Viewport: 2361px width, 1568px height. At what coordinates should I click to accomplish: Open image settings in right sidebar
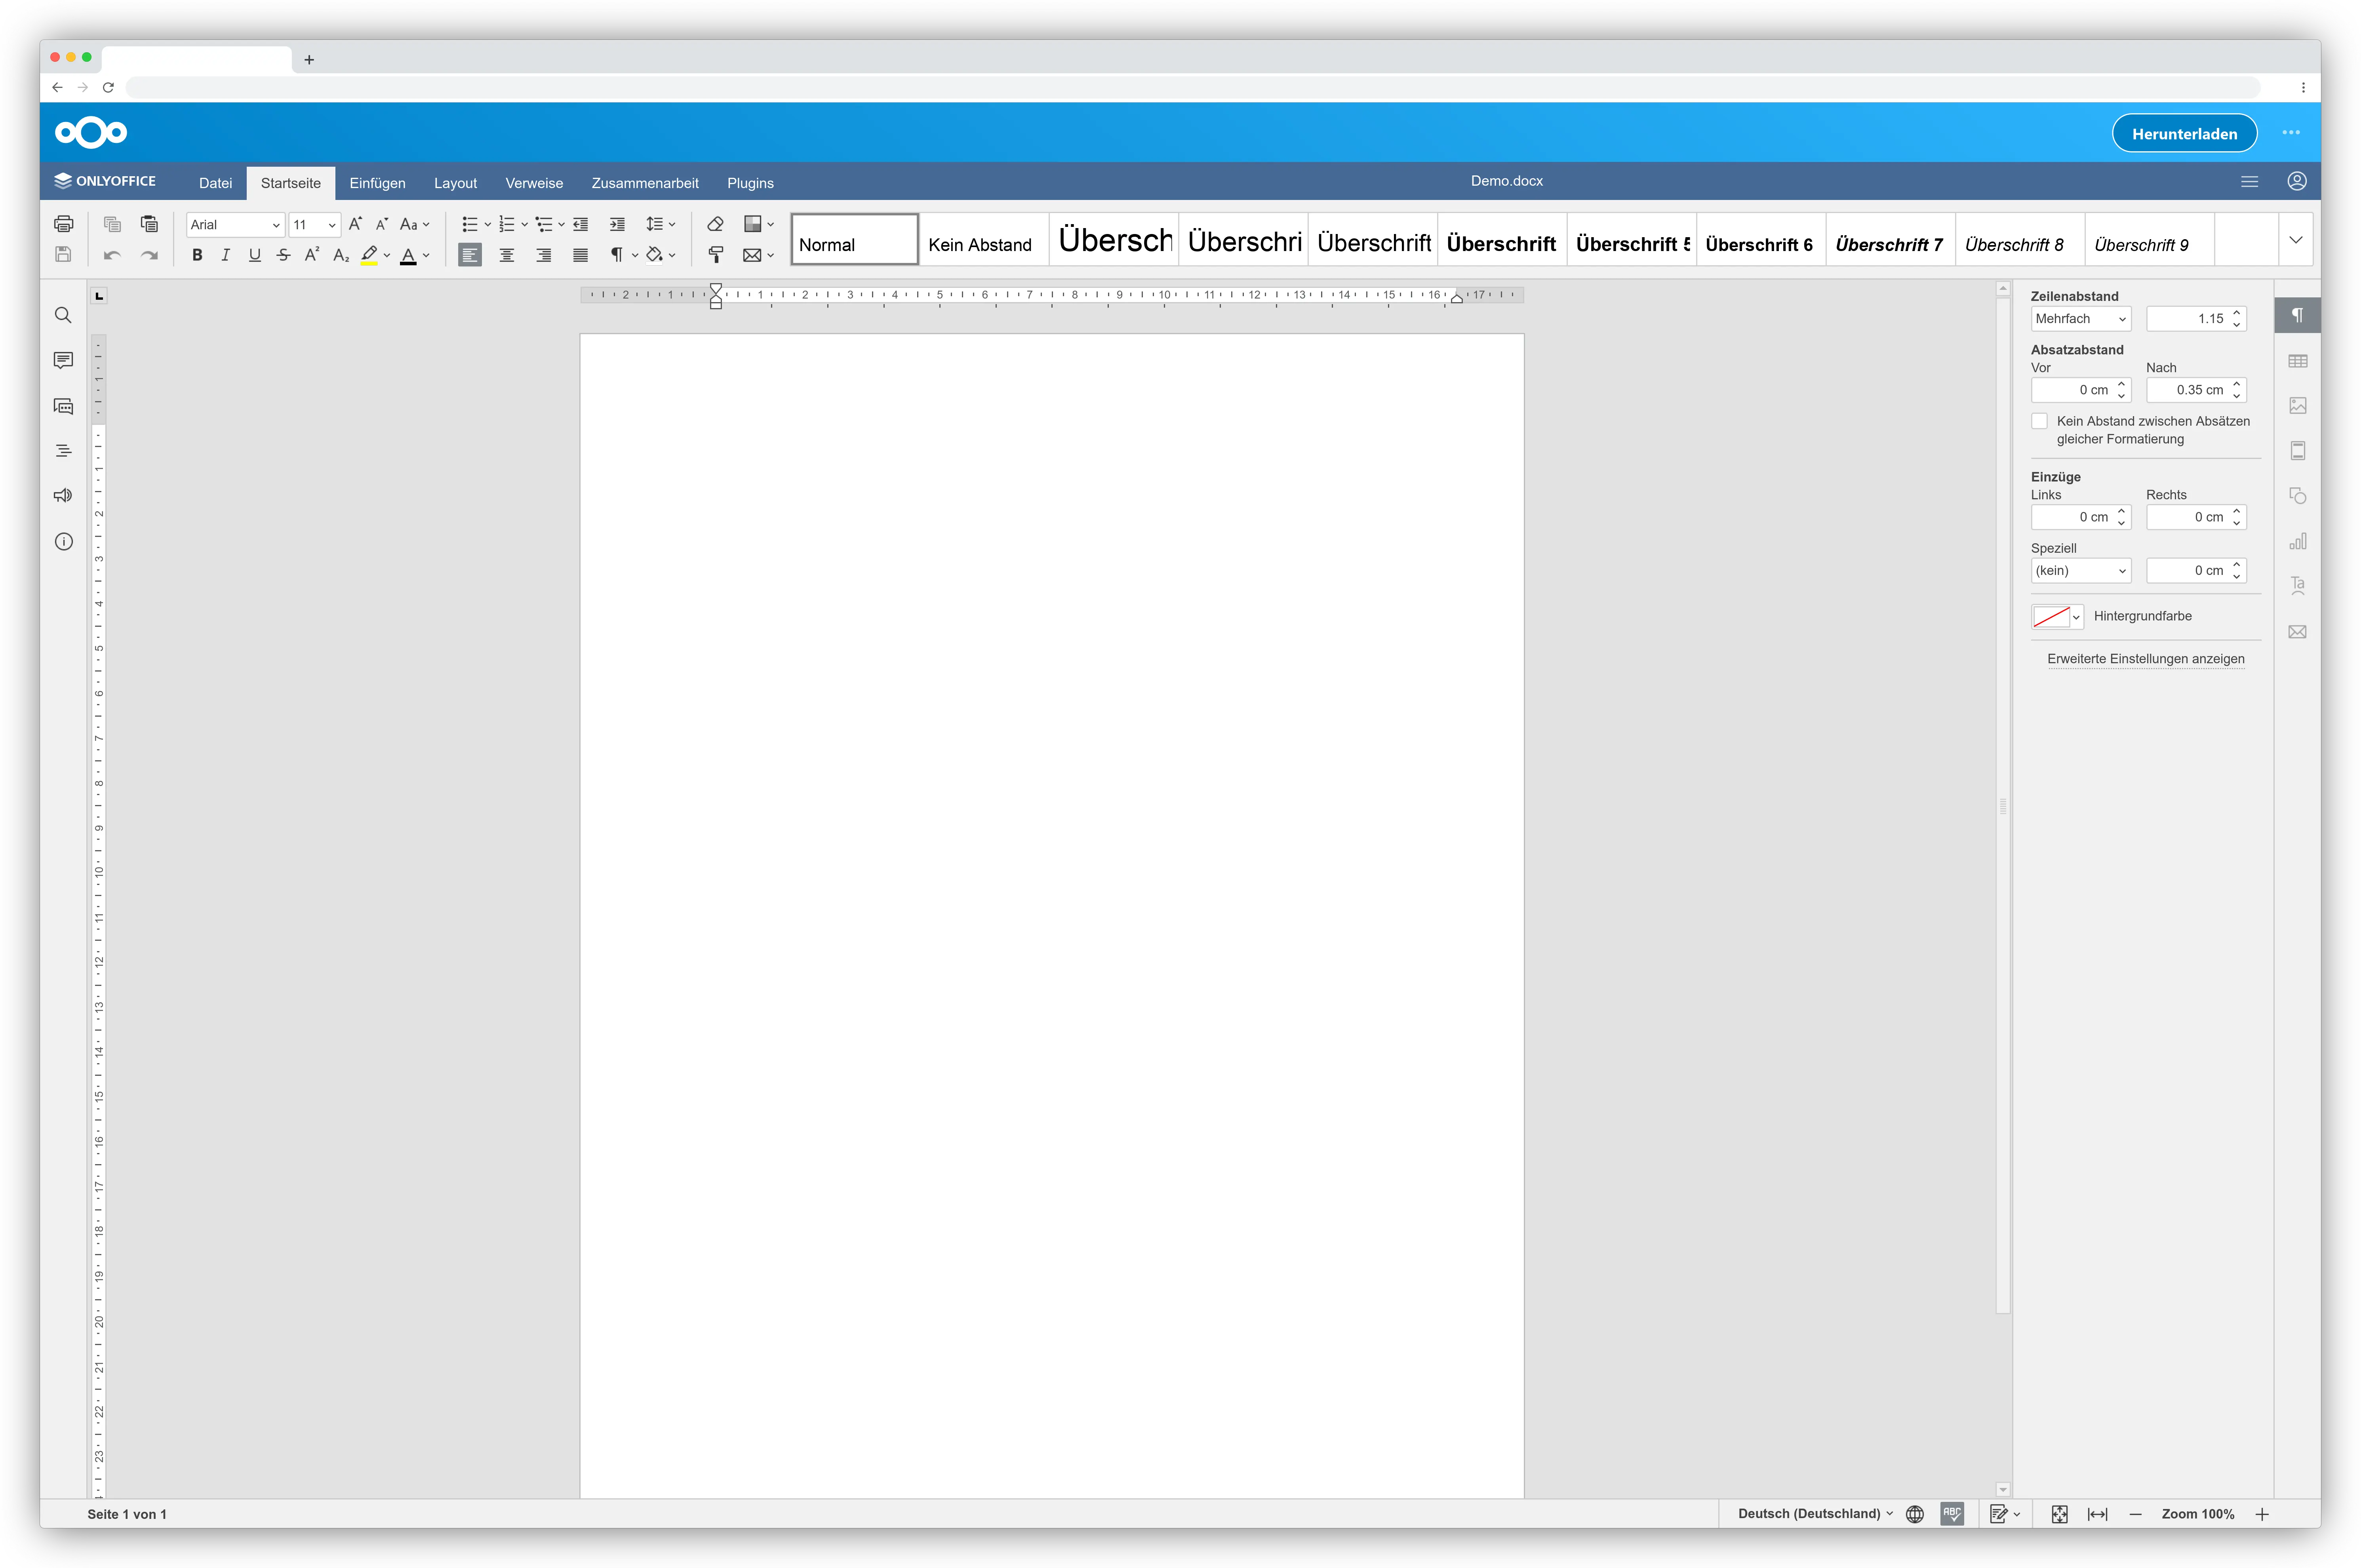point(2298,406)
